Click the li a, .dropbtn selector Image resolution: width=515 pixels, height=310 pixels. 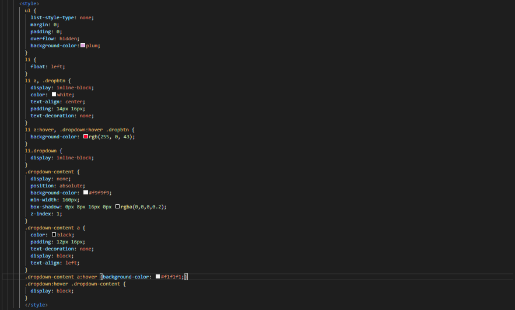click(45, 81)
